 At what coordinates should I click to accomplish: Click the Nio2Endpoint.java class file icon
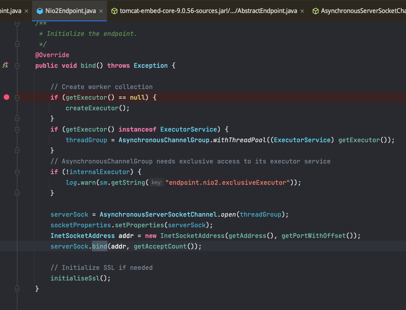(x=39, y=11)
